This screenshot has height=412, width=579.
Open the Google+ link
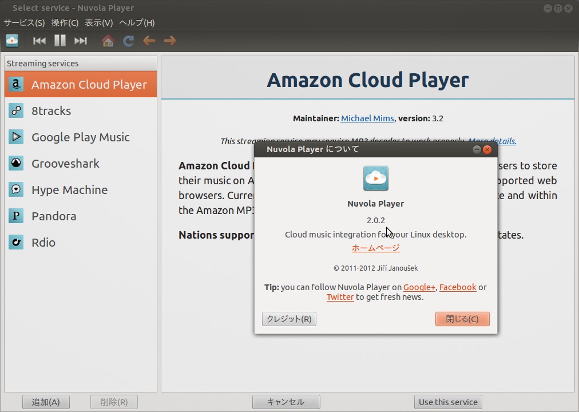coord(419,287)
